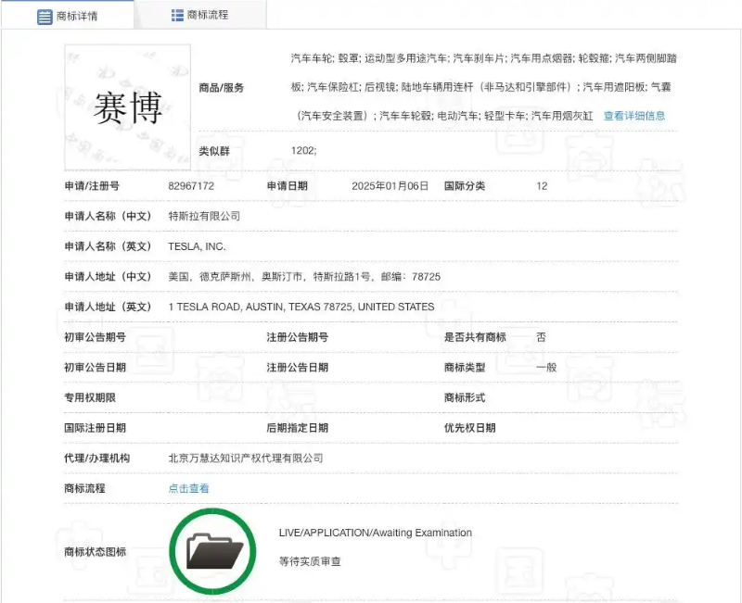Select application number 82967172
742x603 pixels.
pyautogui.click(x=191, y=186)
